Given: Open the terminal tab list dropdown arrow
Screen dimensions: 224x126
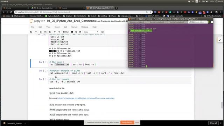Looking at the screenshot, I should [x=212, y=22].
